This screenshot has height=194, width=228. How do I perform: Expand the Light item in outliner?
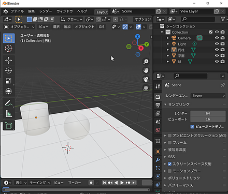point(168,44)
